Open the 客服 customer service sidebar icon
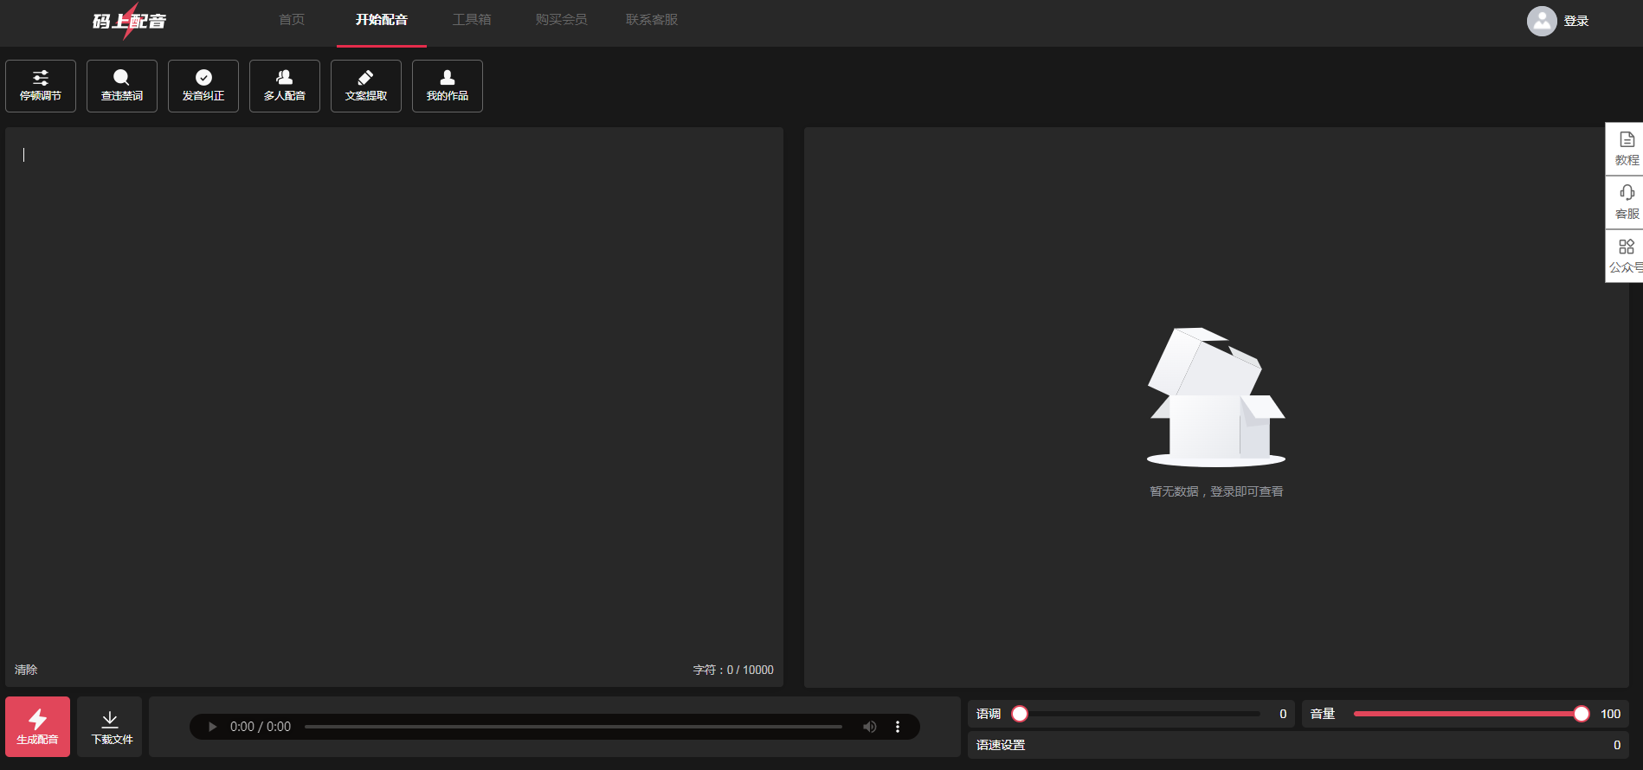The height and width of the screenshot is (770, 1643). point(1626,202)
